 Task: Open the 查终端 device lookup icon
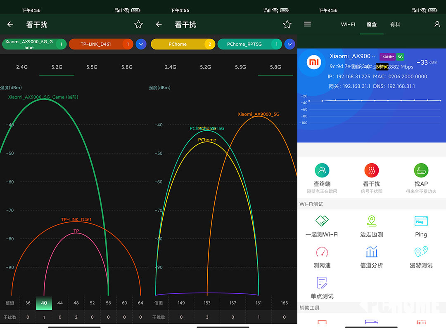322,170
